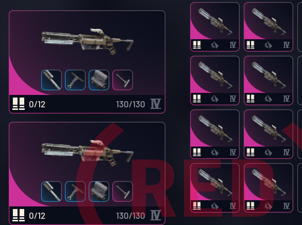
Task: Click the 130/130 durability on top card
Action: (130, 104)
